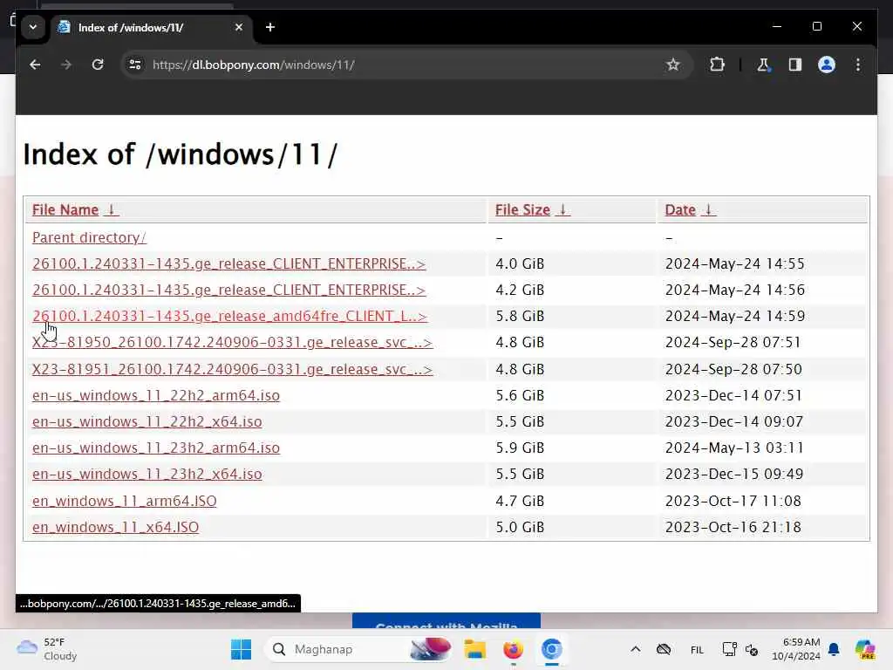The image size is (893, 670).
Task: Open the Windows Start menu
Action: click(x=241, y=649)
